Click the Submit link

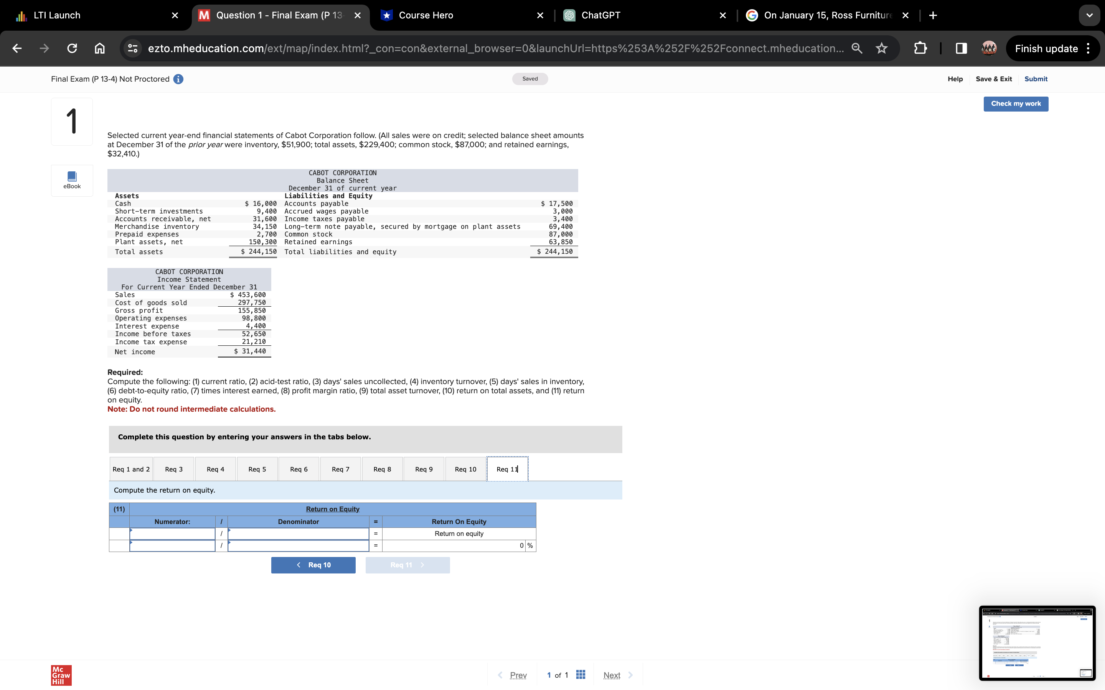pyautogui.click(x=1036, y=79)
